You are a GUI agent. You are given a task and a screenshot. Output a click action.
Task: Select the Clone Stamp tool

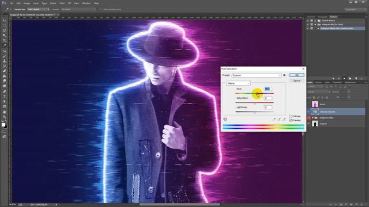point(4,61)
